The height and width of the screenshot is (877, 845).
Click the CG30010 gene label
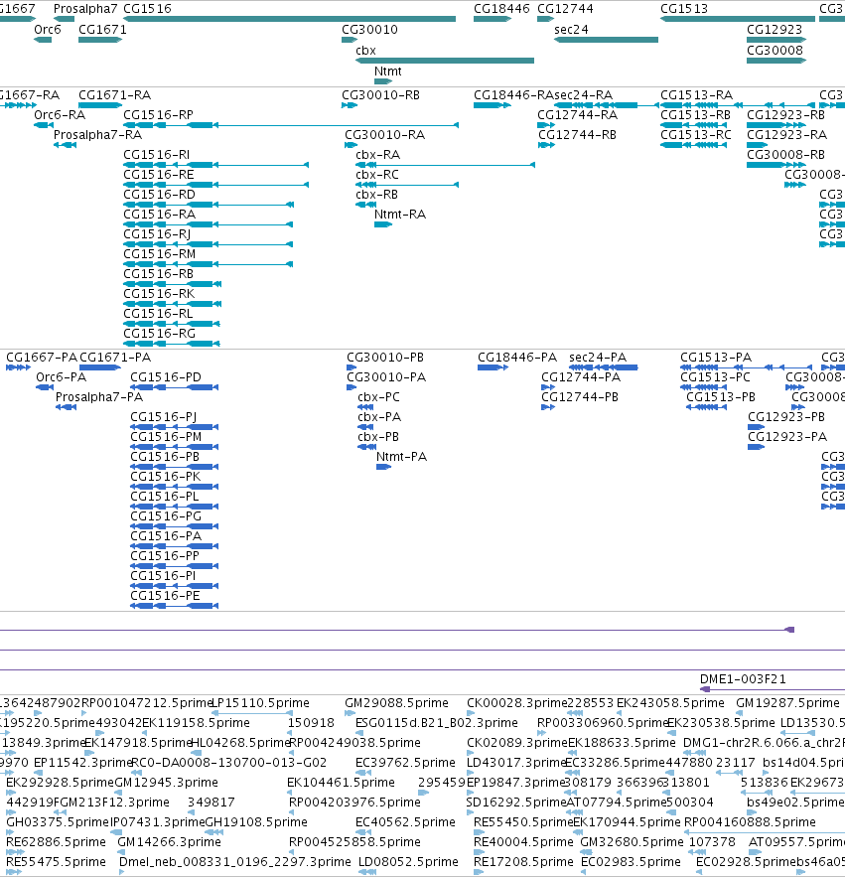(x=369, y=30)
